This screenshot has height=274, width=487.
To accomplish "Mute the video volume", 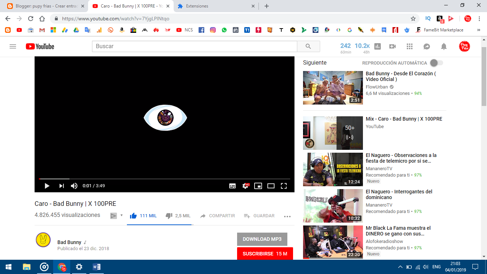I will click(x=74, y=186).
